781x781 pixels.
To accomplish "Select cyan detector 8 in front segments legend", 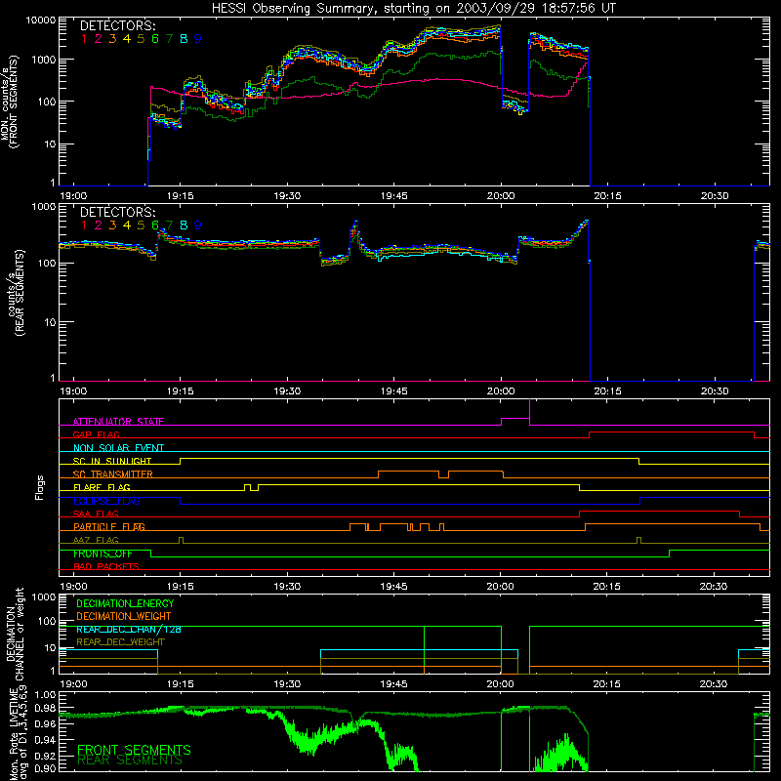I will 184,39.
